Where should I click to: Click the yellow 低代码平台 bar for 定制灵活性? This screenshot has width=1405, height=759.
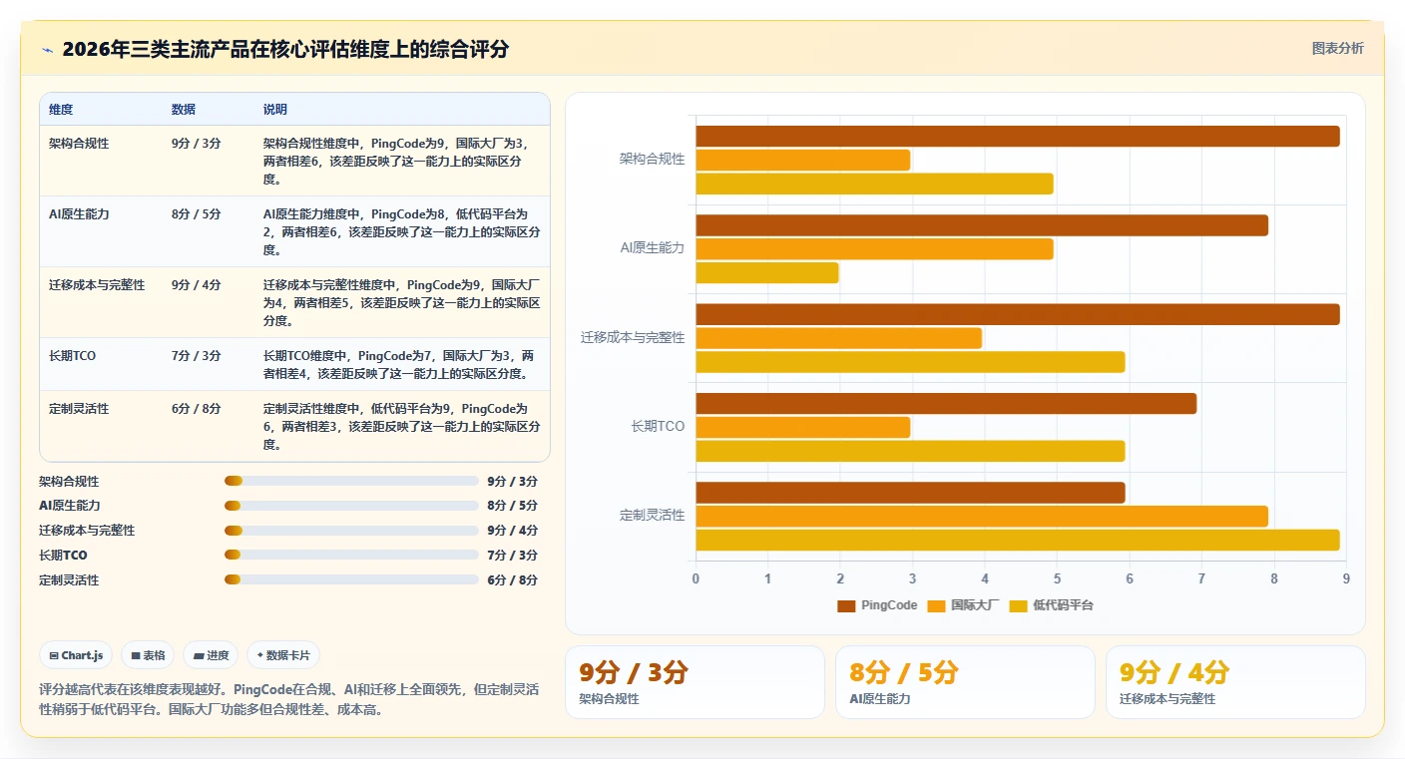pos(1017,540)
